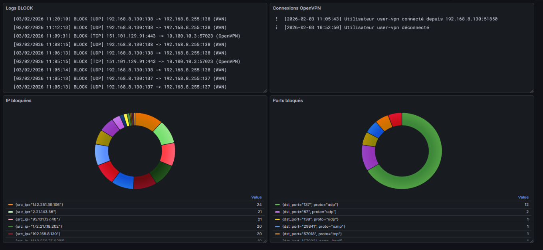Sort IP bloquées legend by Value header

tap(256, 197)
